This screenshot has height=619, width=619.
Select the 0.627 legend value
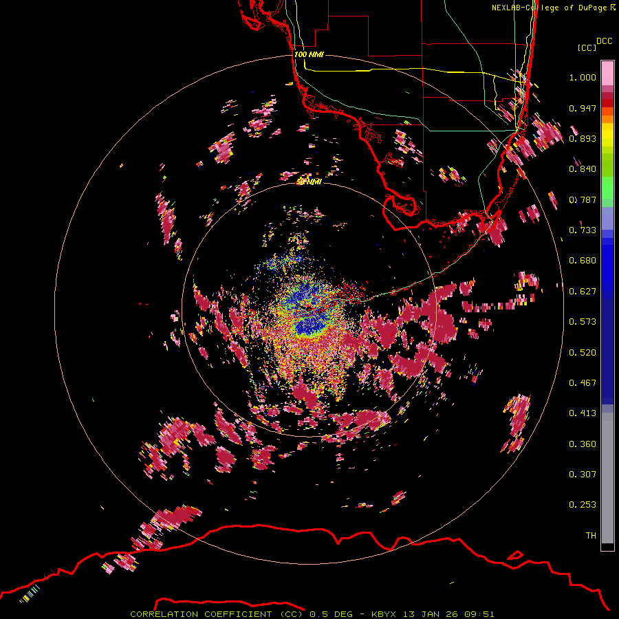point(583,292)
